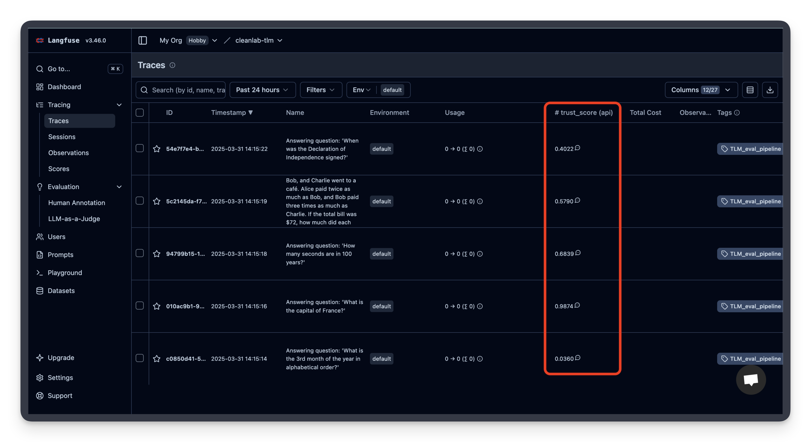The width and height of the screenshot is (811, 442).
Task: Open the Scores page in the sidebar
Action: (x=58, y=169)
